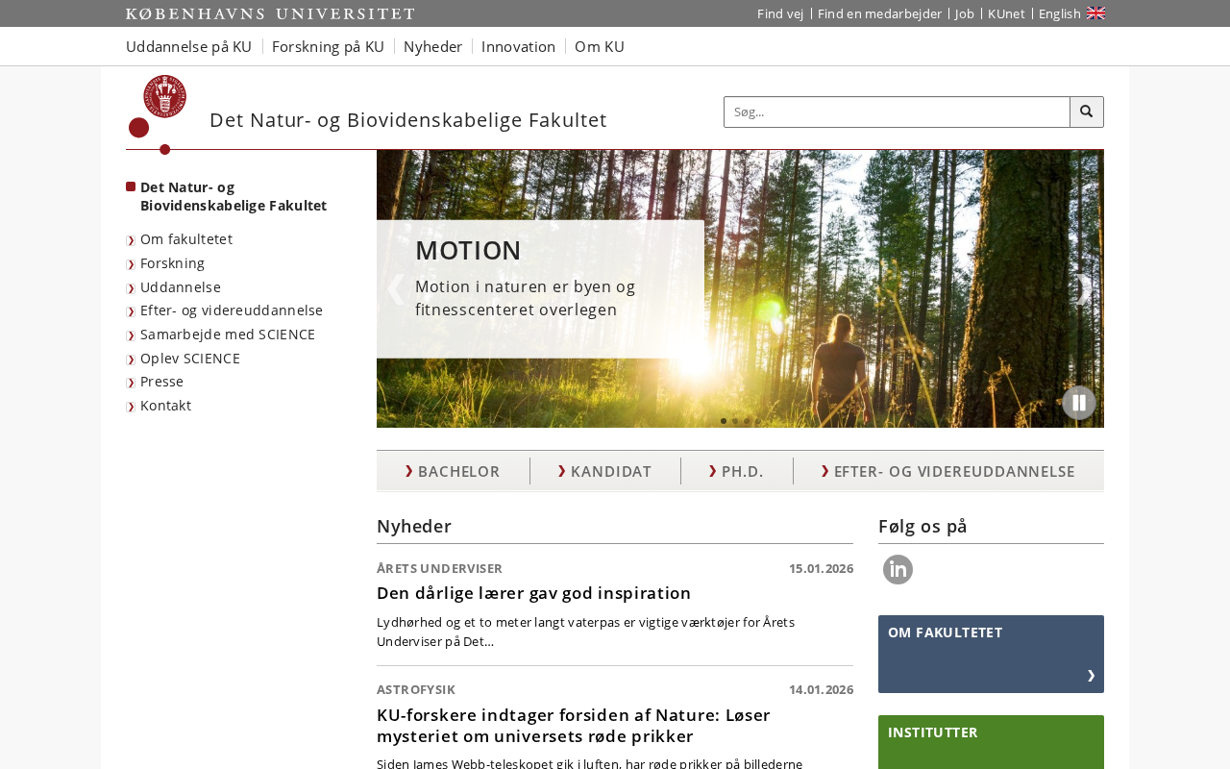This screenshot has height=769, width=1230.
Task: Open Uddannelse in the sidebar
Action: [181, 287]
